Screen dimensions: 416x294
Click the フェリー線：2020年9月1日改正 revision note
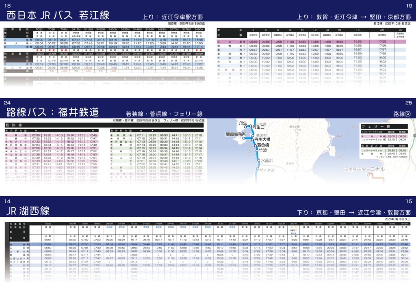[184, 120]
